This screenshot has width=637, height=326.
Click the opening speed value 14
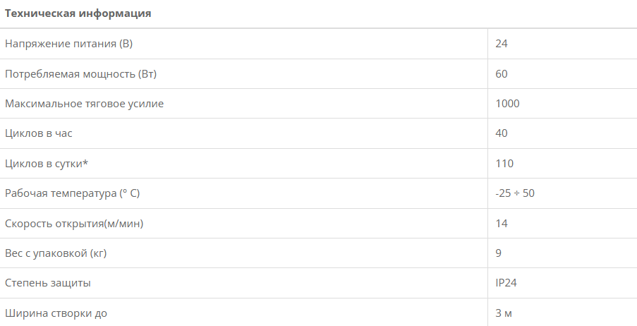tap(502, 224)
